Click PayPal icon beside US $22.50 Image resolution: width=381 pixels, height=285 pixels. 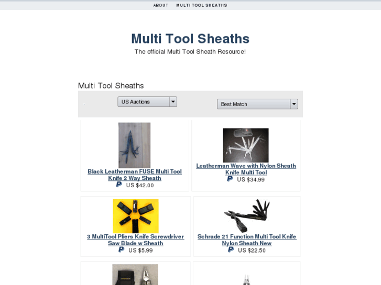231,249
